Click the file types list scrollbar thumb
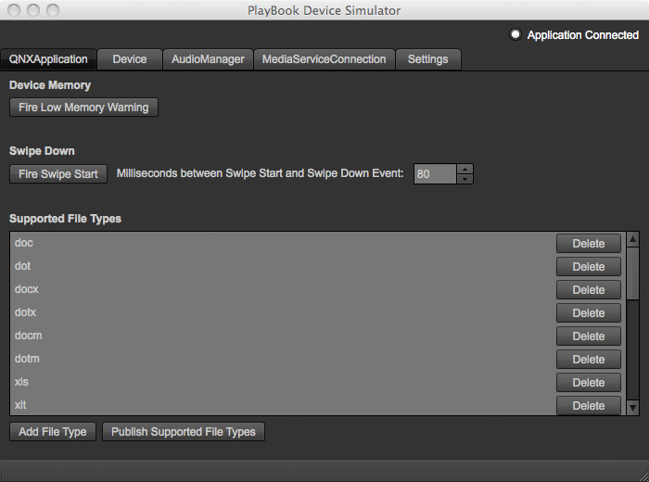Image resolution: width=649 pixels, height=482 pixels. 632,273
